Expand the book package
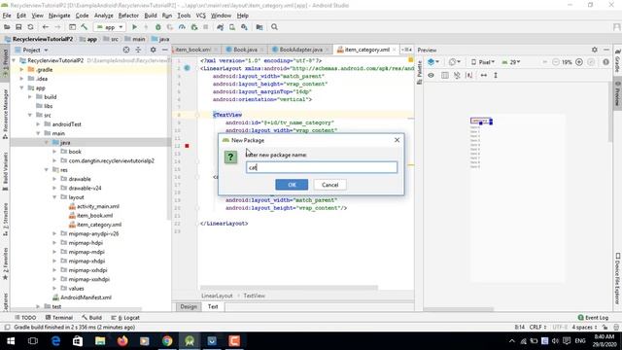The height and width of the screenshot is (350, 622). [54, 152]
